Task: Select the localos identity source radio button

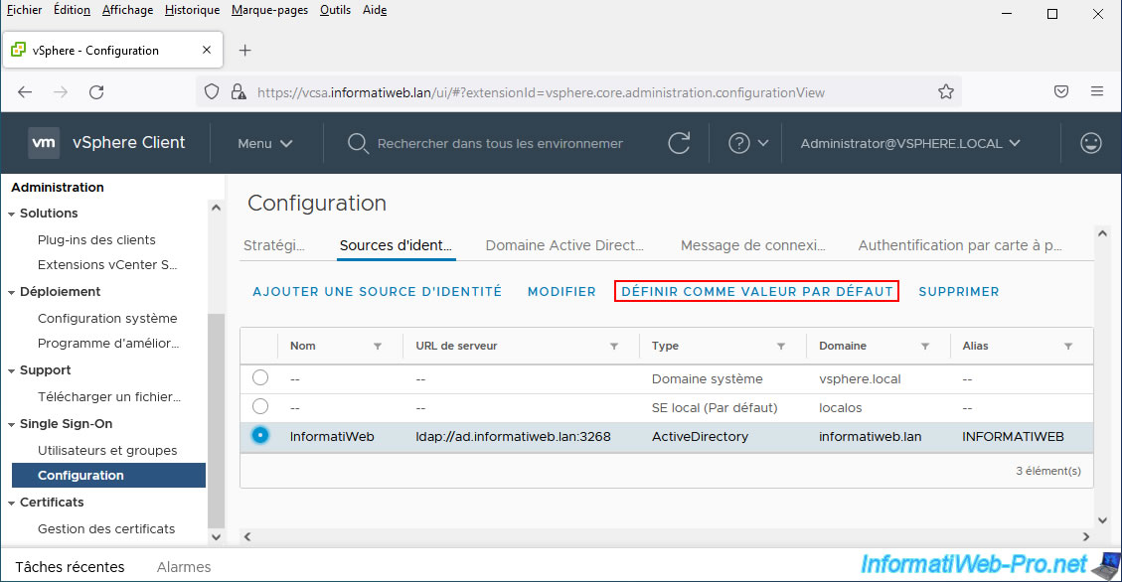Action: pyautogui.click(x=260, y=407)
